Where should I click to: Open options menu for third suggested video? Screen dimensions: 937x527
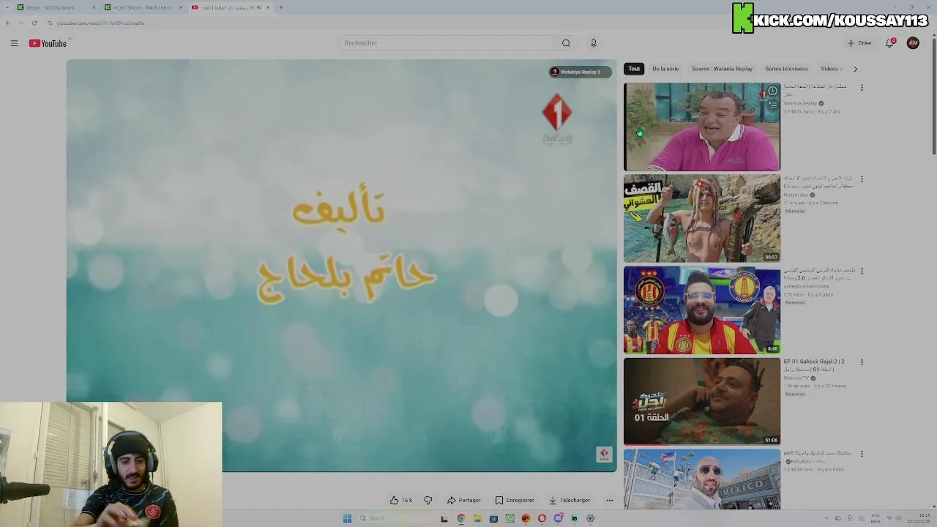click(862, 271)
